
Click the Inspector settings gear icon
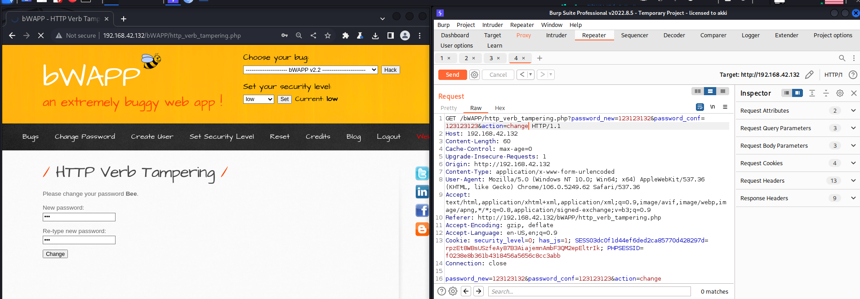(840, 93)
